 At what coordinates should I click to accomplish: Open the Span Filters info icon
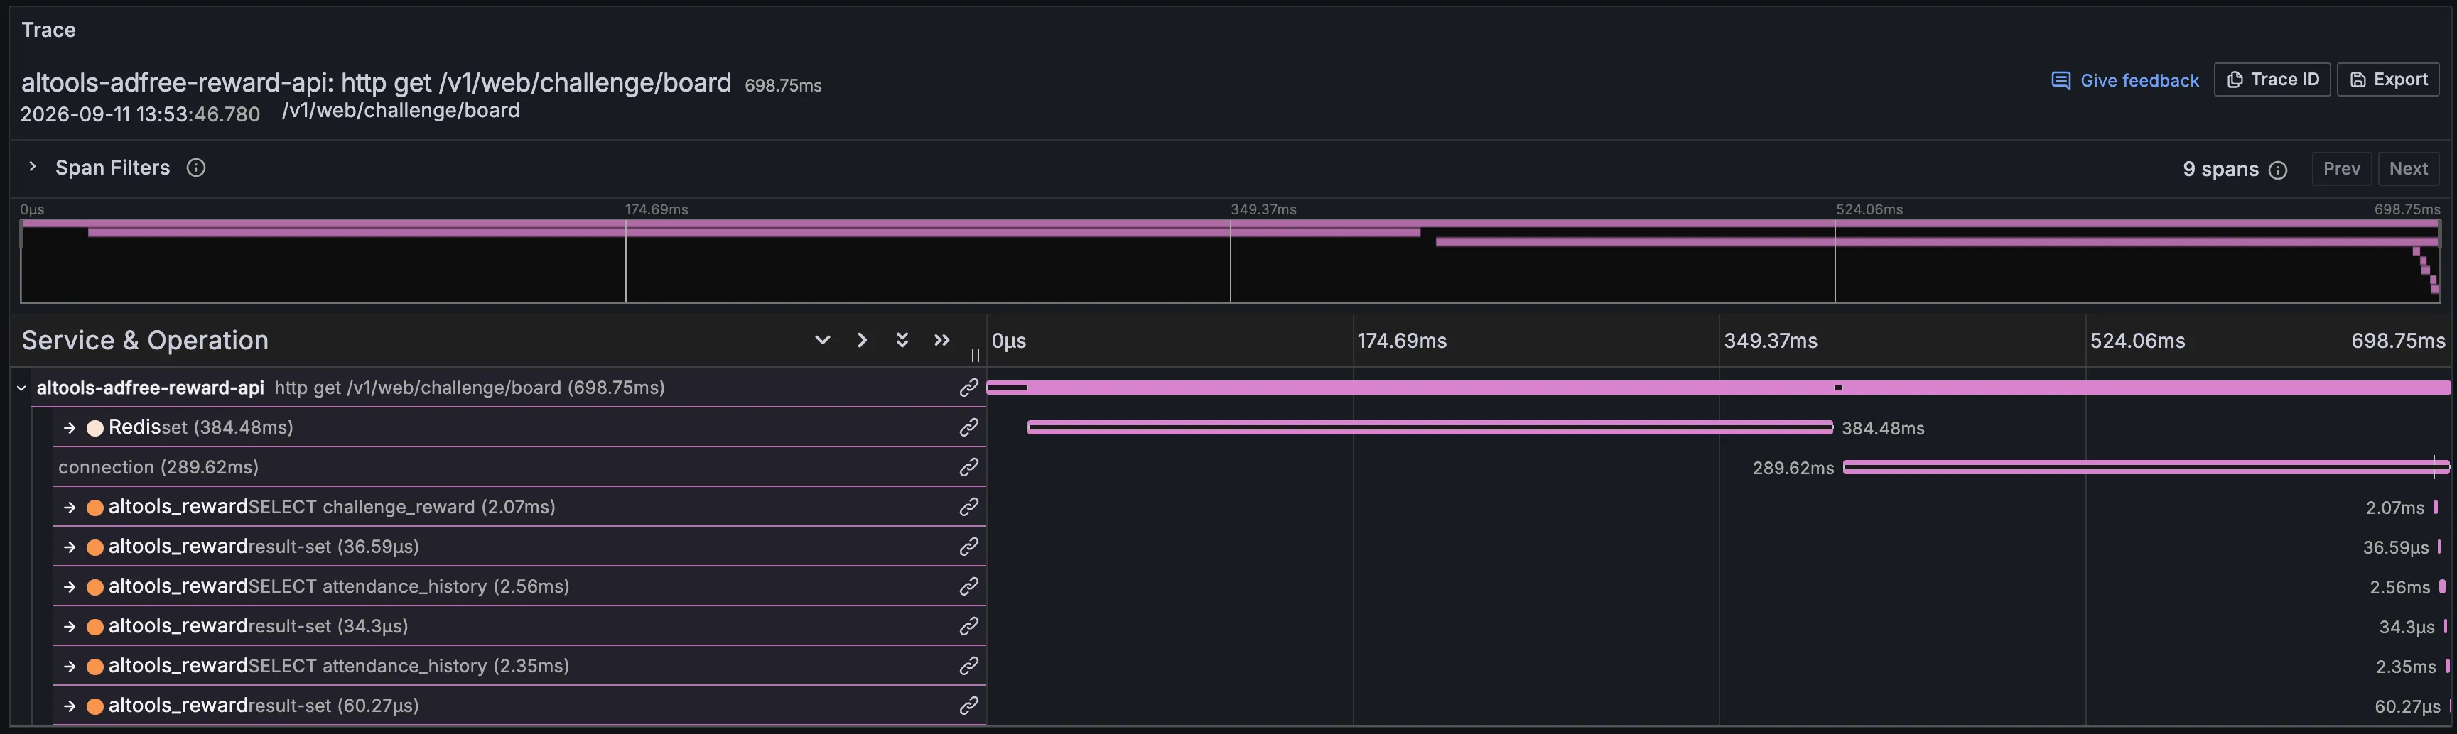pos(195,168)
